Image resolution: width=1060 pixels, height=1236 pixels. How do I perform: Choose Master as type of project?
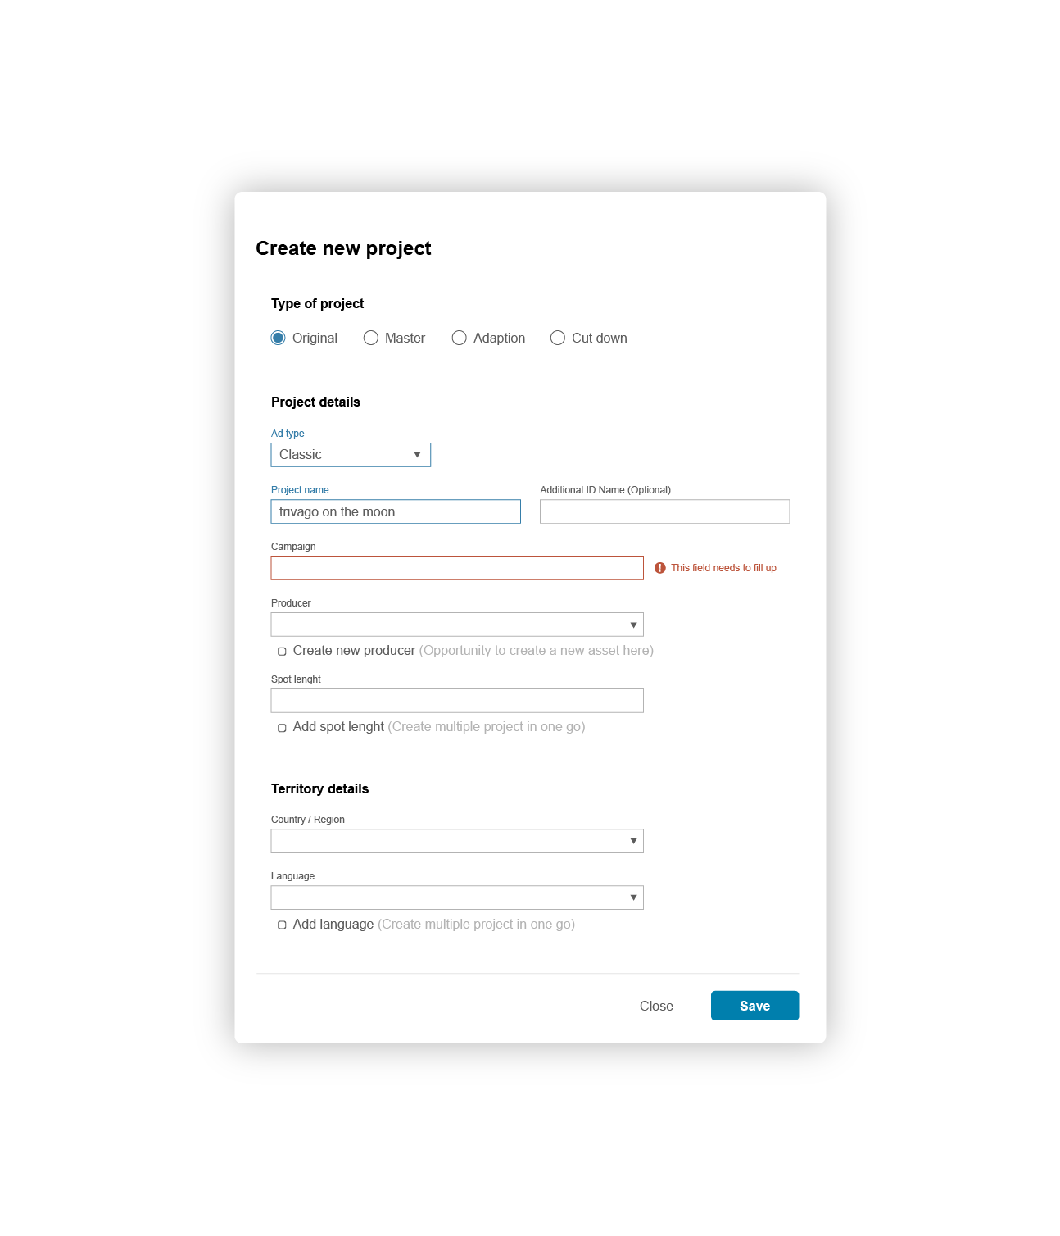pos(371,338)
